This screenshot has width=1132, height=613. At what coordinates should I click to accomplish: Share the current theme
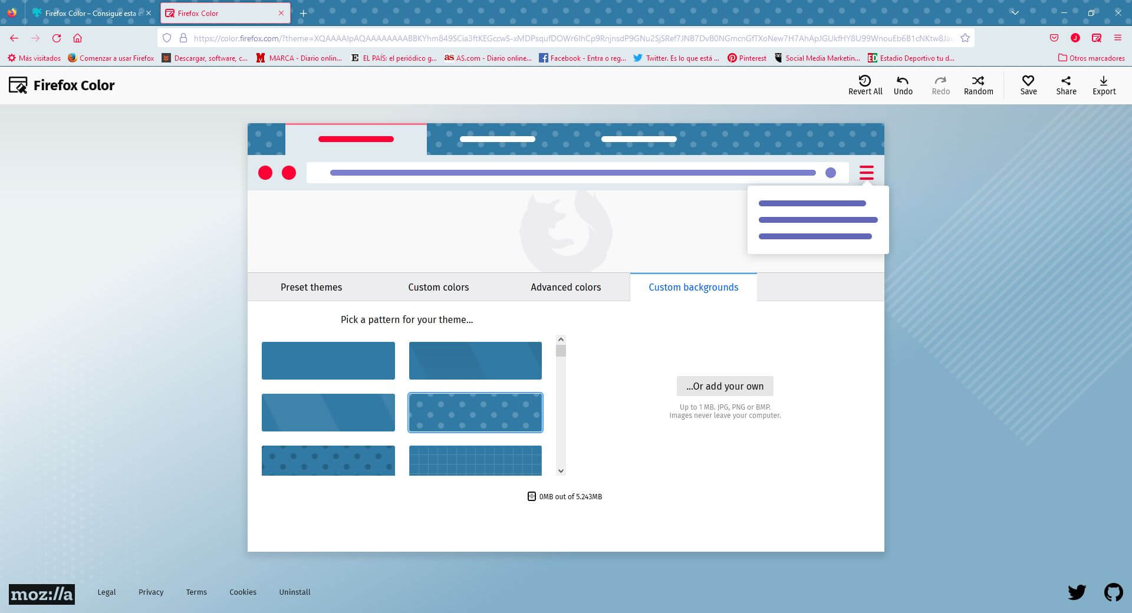click(1066, 85)
